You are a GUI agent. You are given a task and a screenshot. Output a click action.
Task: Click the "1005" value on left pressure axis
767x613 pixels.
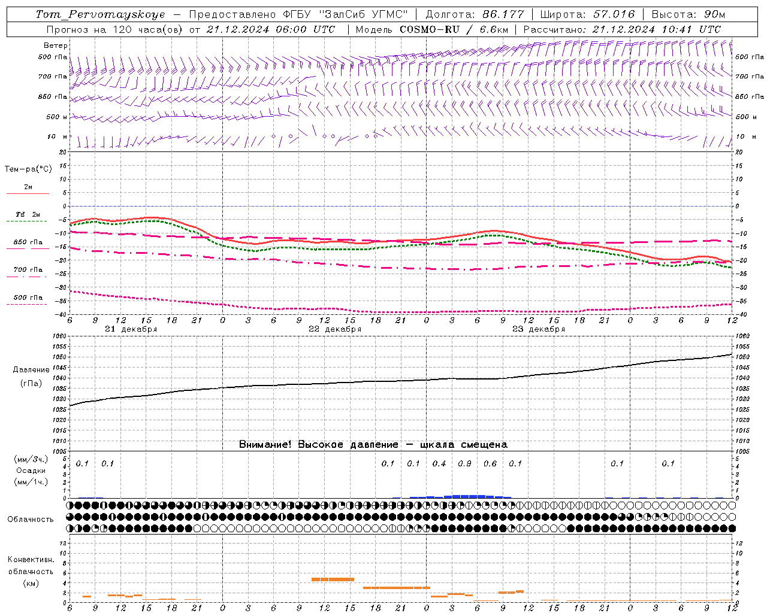tap(61, 451)
